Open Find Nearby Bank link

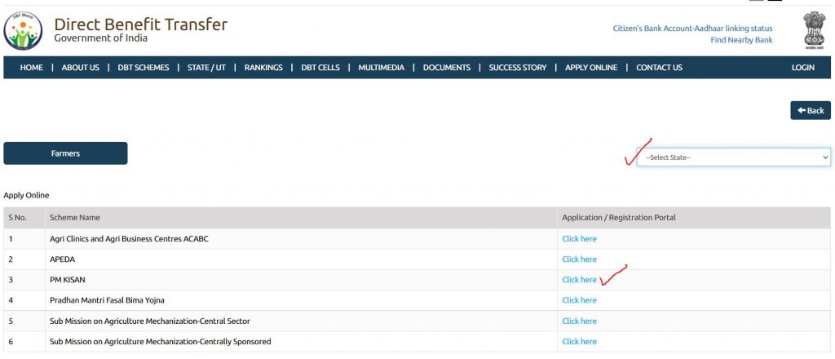[741, 40]
